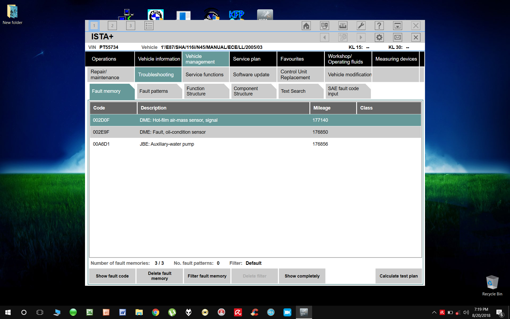Open the Service plan tab
This screenshot has width=510, height=319.
click(x=253, y=59)
